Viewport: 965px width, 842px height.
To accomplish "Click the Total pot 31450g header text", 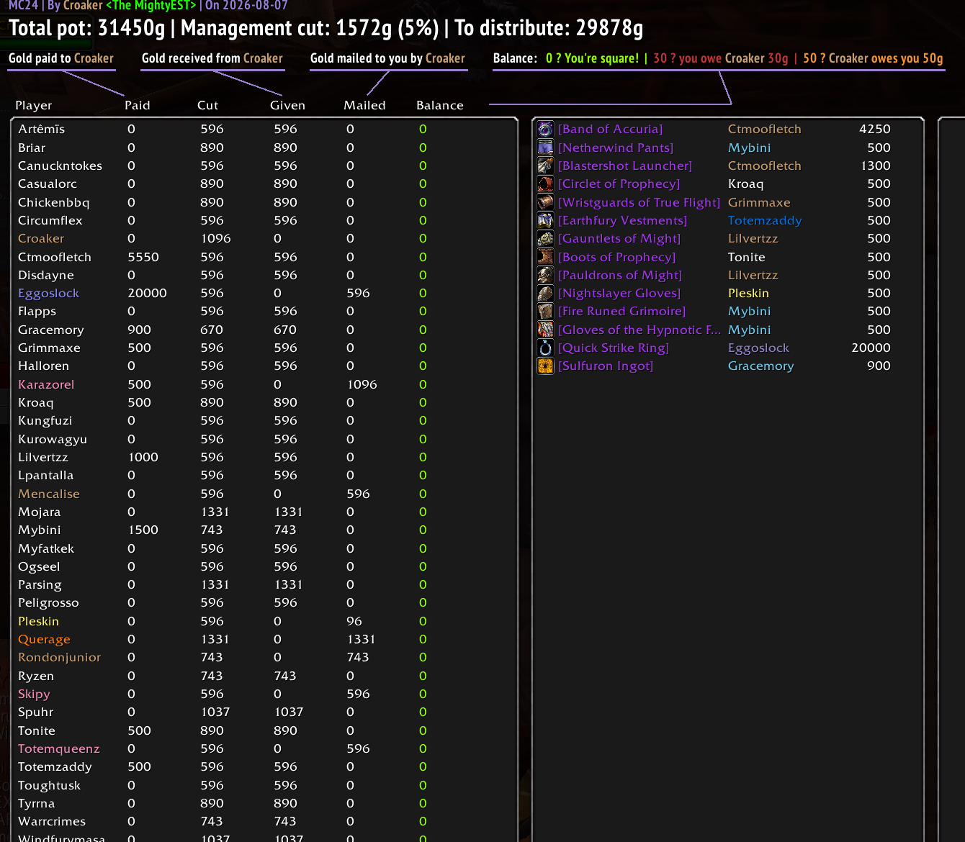I will click(x=87, y=28).
